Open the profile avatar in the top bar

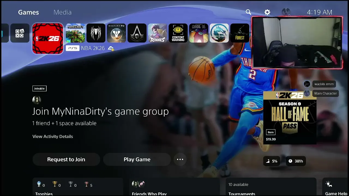point(286,12)
